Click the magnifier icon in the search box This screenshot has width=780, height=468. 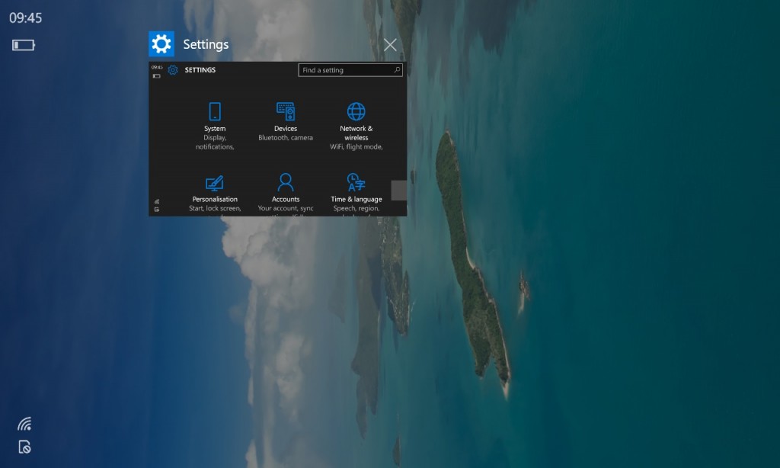397,69
